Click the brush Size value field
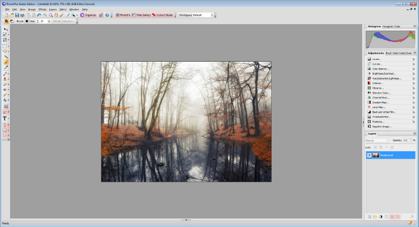419x227 pixels. coord(43,21)
